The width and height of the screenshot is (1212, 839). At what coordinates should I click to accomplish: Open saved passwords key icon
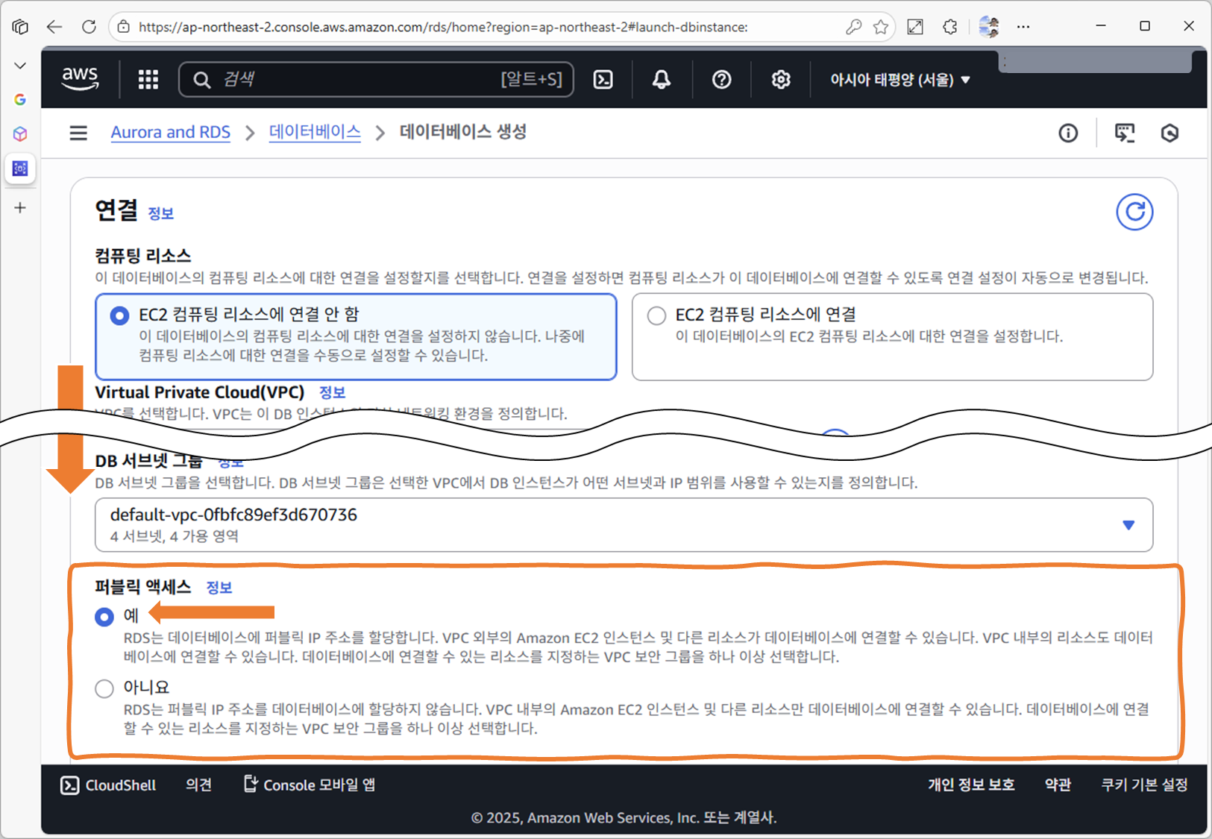(x=853, y=27)
